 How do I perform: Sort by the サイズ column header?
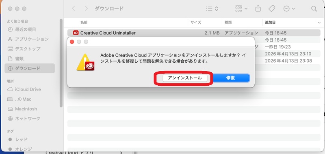[196, 23]
